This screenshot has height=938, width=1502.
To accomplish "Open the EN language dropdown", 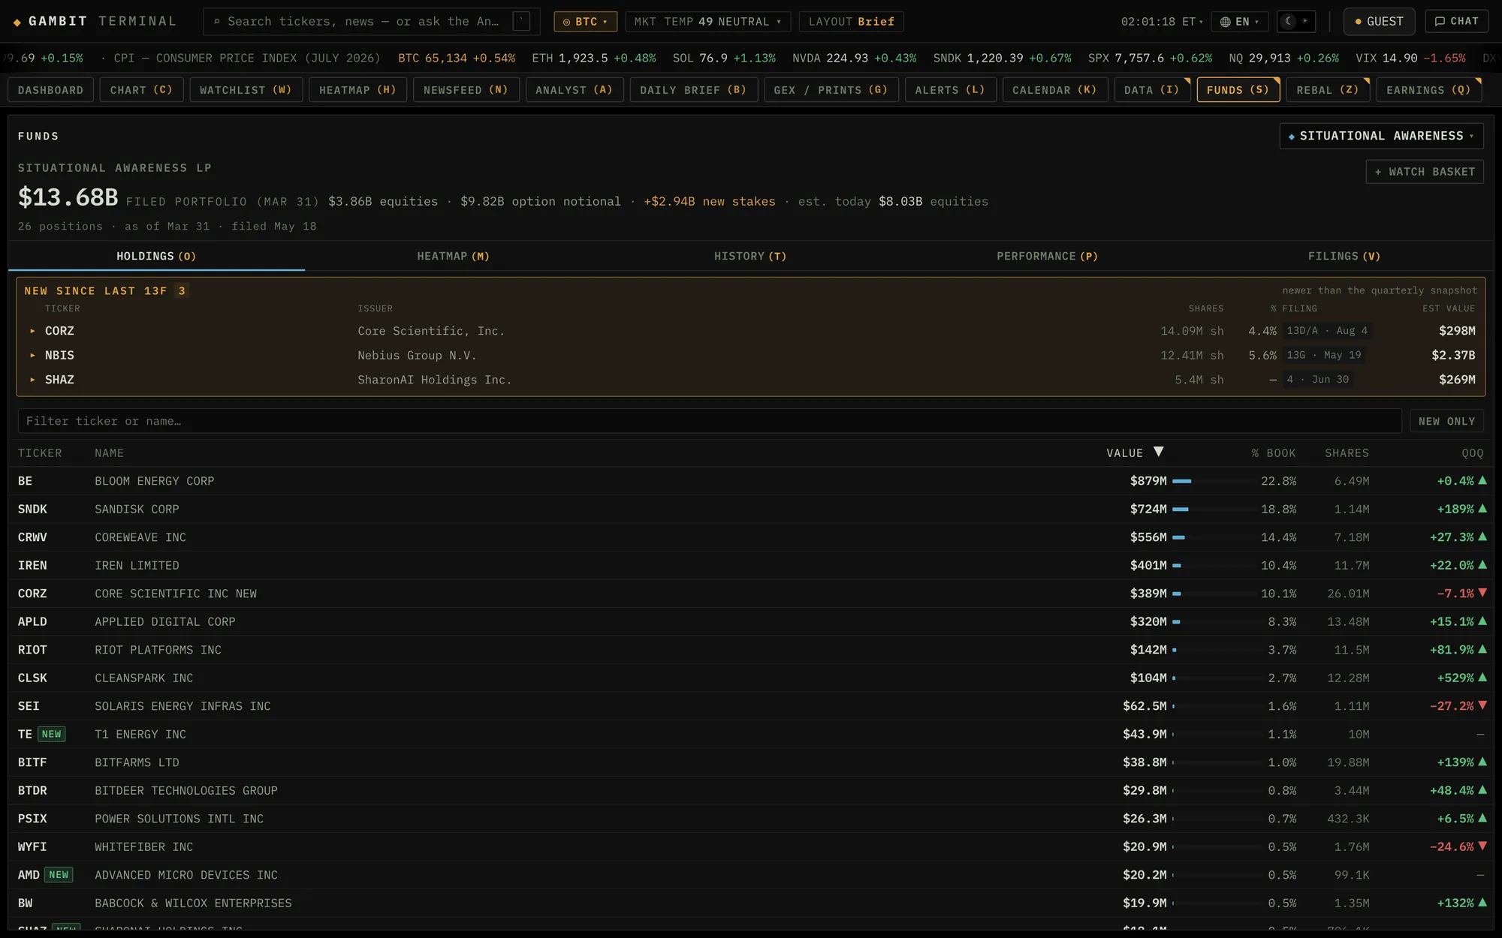I will coord(1240,22).
